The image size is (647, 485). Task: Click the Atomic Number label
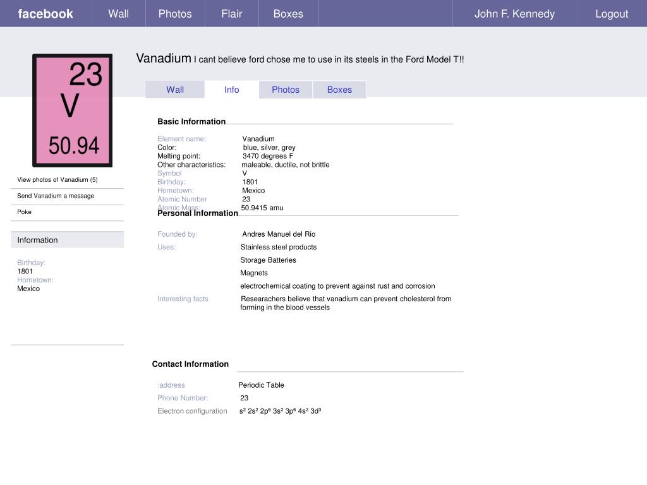tap(182, 199)
